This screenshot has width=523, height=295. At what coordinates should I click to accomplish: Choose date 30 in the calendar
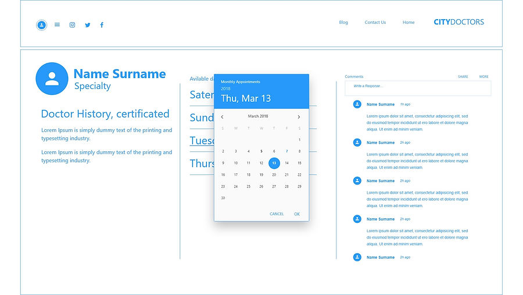tap(223, 198)
